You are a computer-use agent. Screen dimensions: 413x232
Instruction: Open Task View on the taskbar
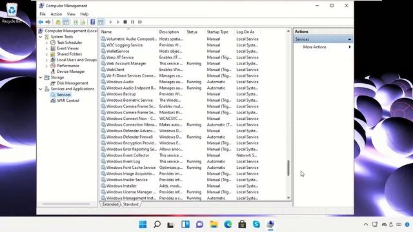(x=170, y=224)
